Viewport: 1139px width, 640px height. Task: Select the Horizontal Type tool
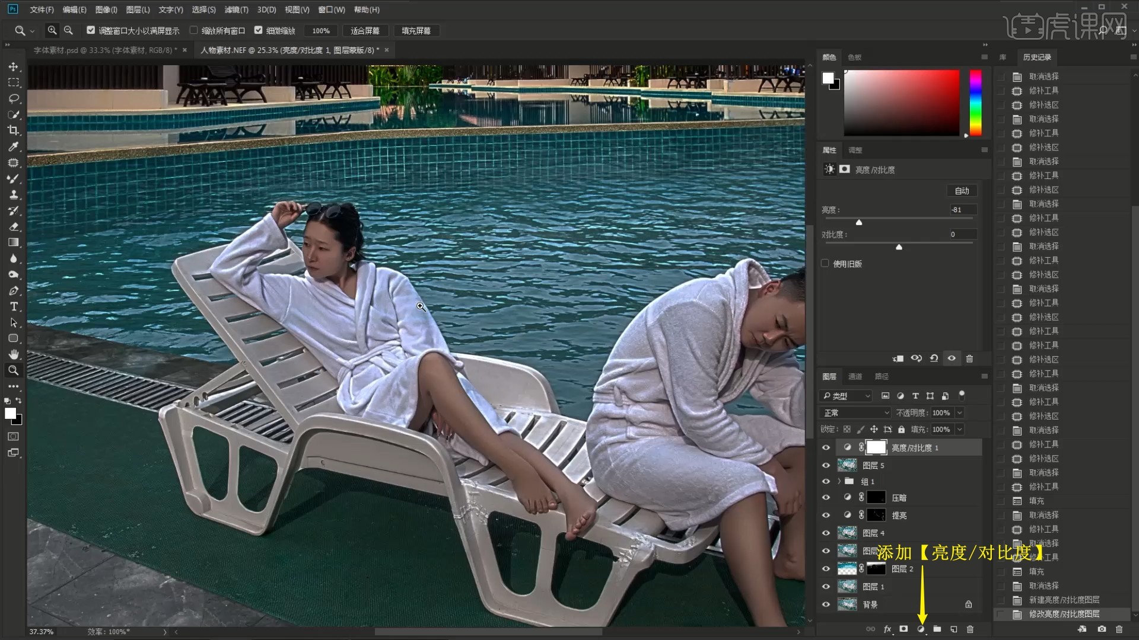pos(13,306)
